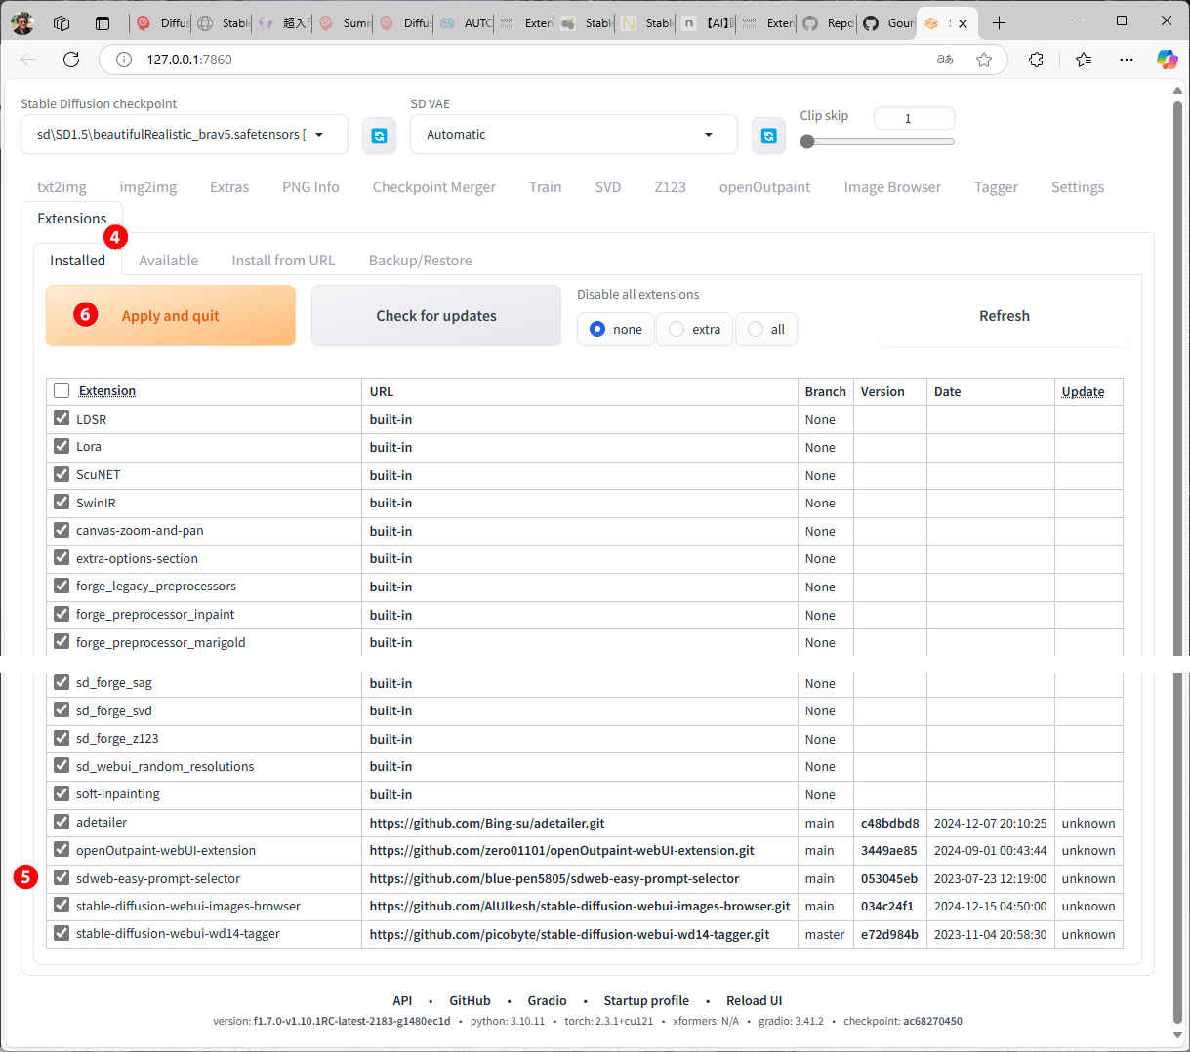Screen dimensions: 1190x1052
Task: Click the refresh icon beside SD VAE dropdown
Action: (x=768, y=136)
